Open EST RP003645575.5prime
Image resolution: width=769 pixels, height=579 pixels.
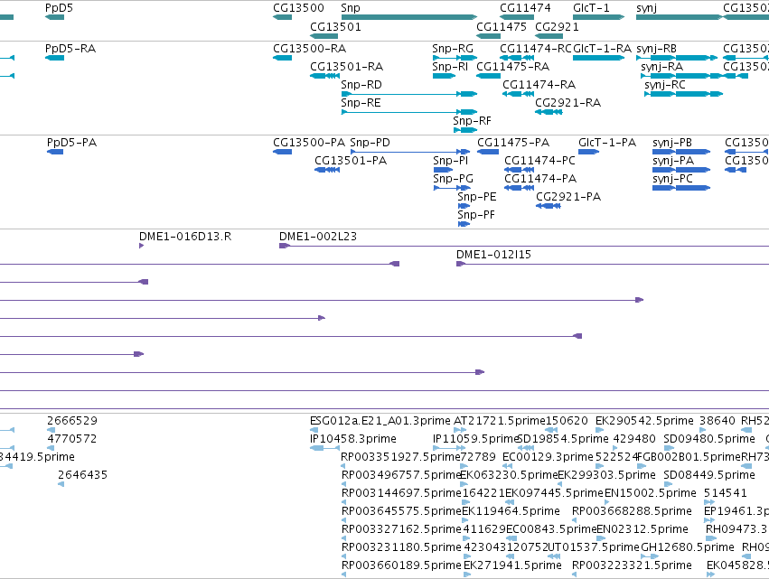click(401, 511)
